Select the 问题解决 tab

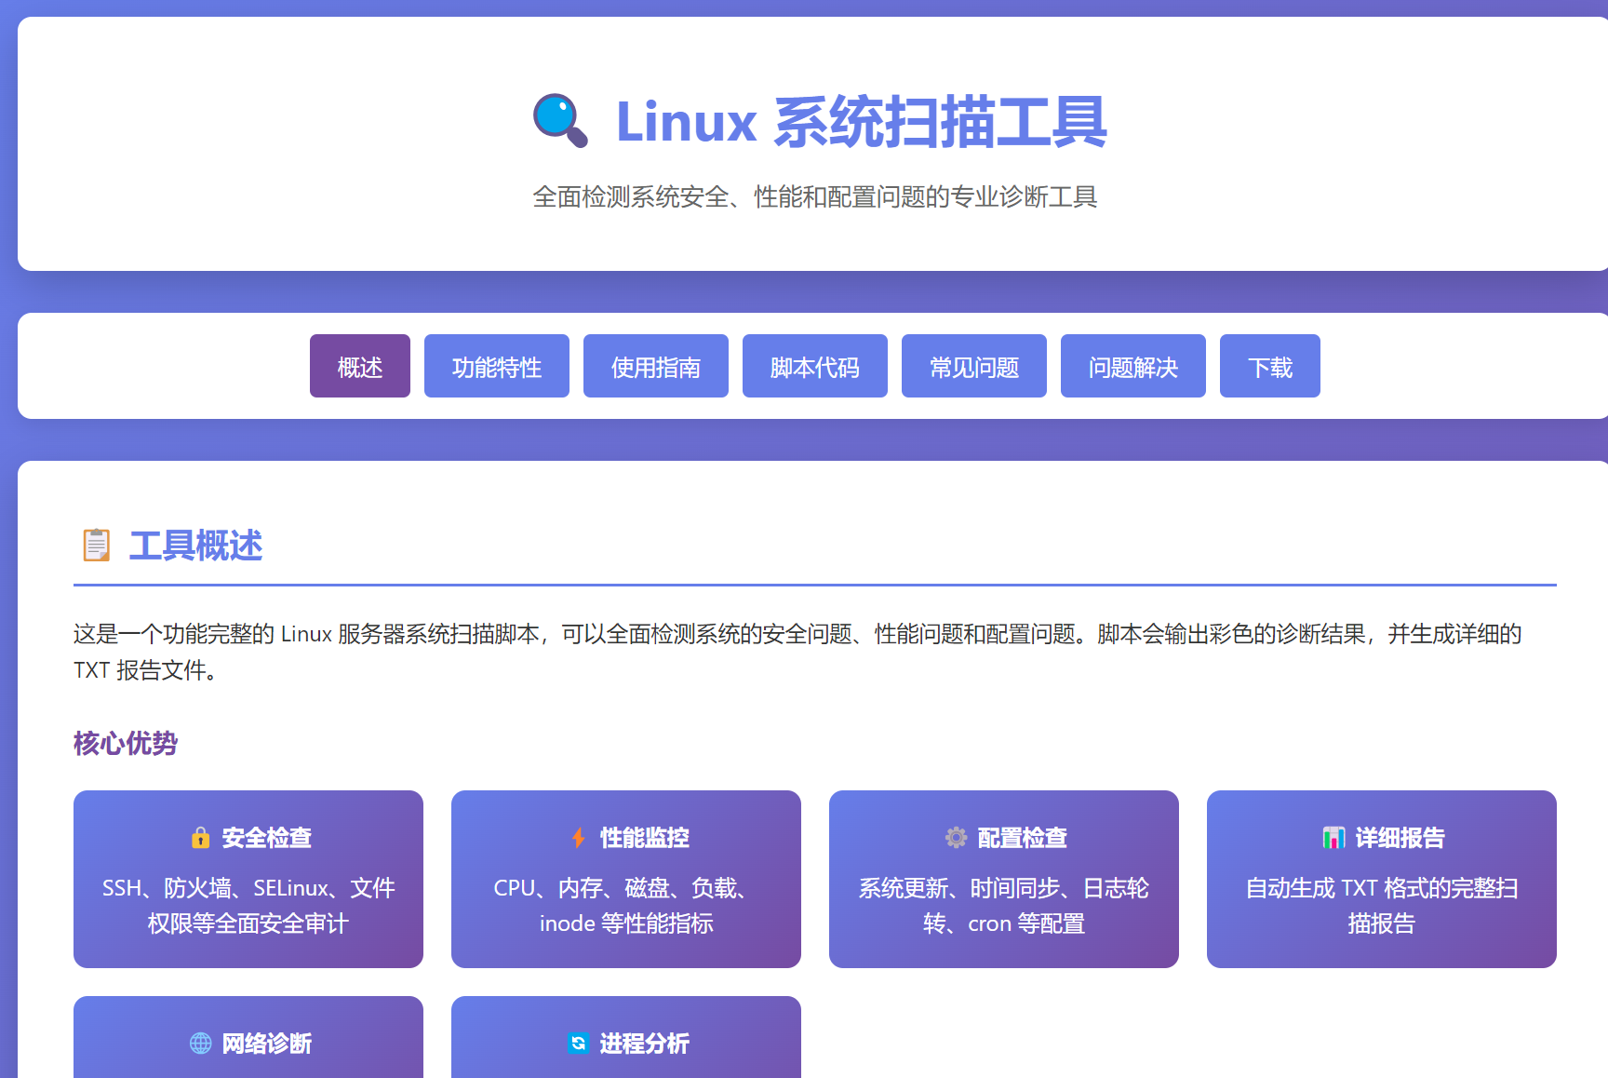1133,366
